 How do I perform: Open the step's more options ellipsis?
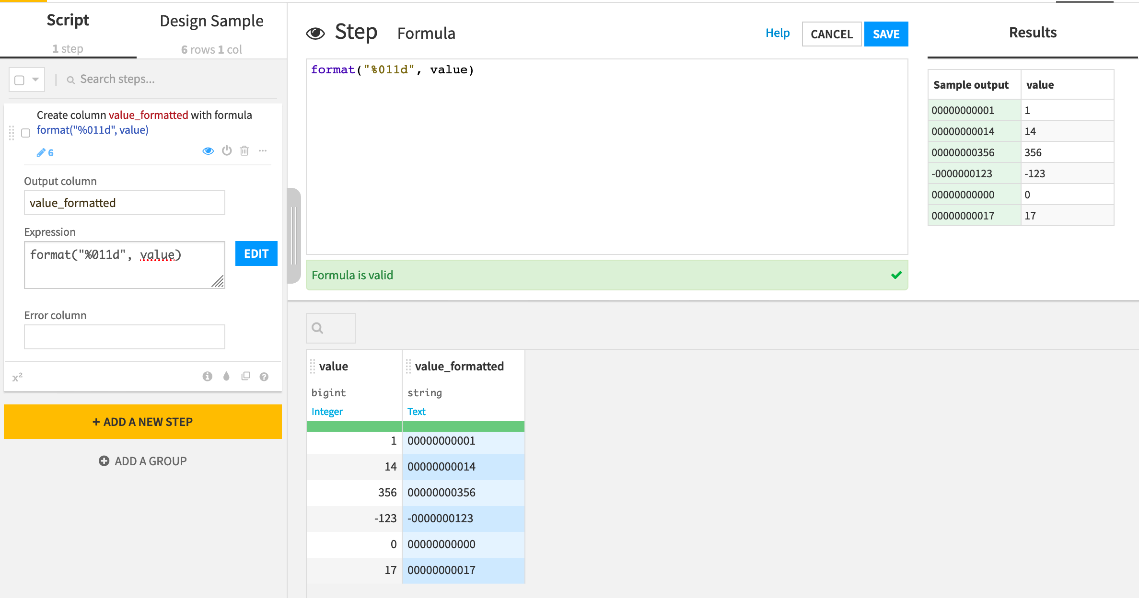click(263, 151)
